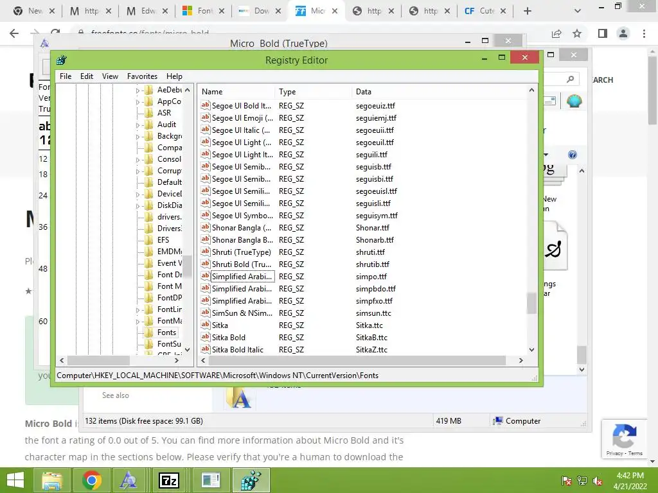Viewport: 658px width, 493px height.
Task: Click the Shonar.ttf data cell
Action: (372, 228)
